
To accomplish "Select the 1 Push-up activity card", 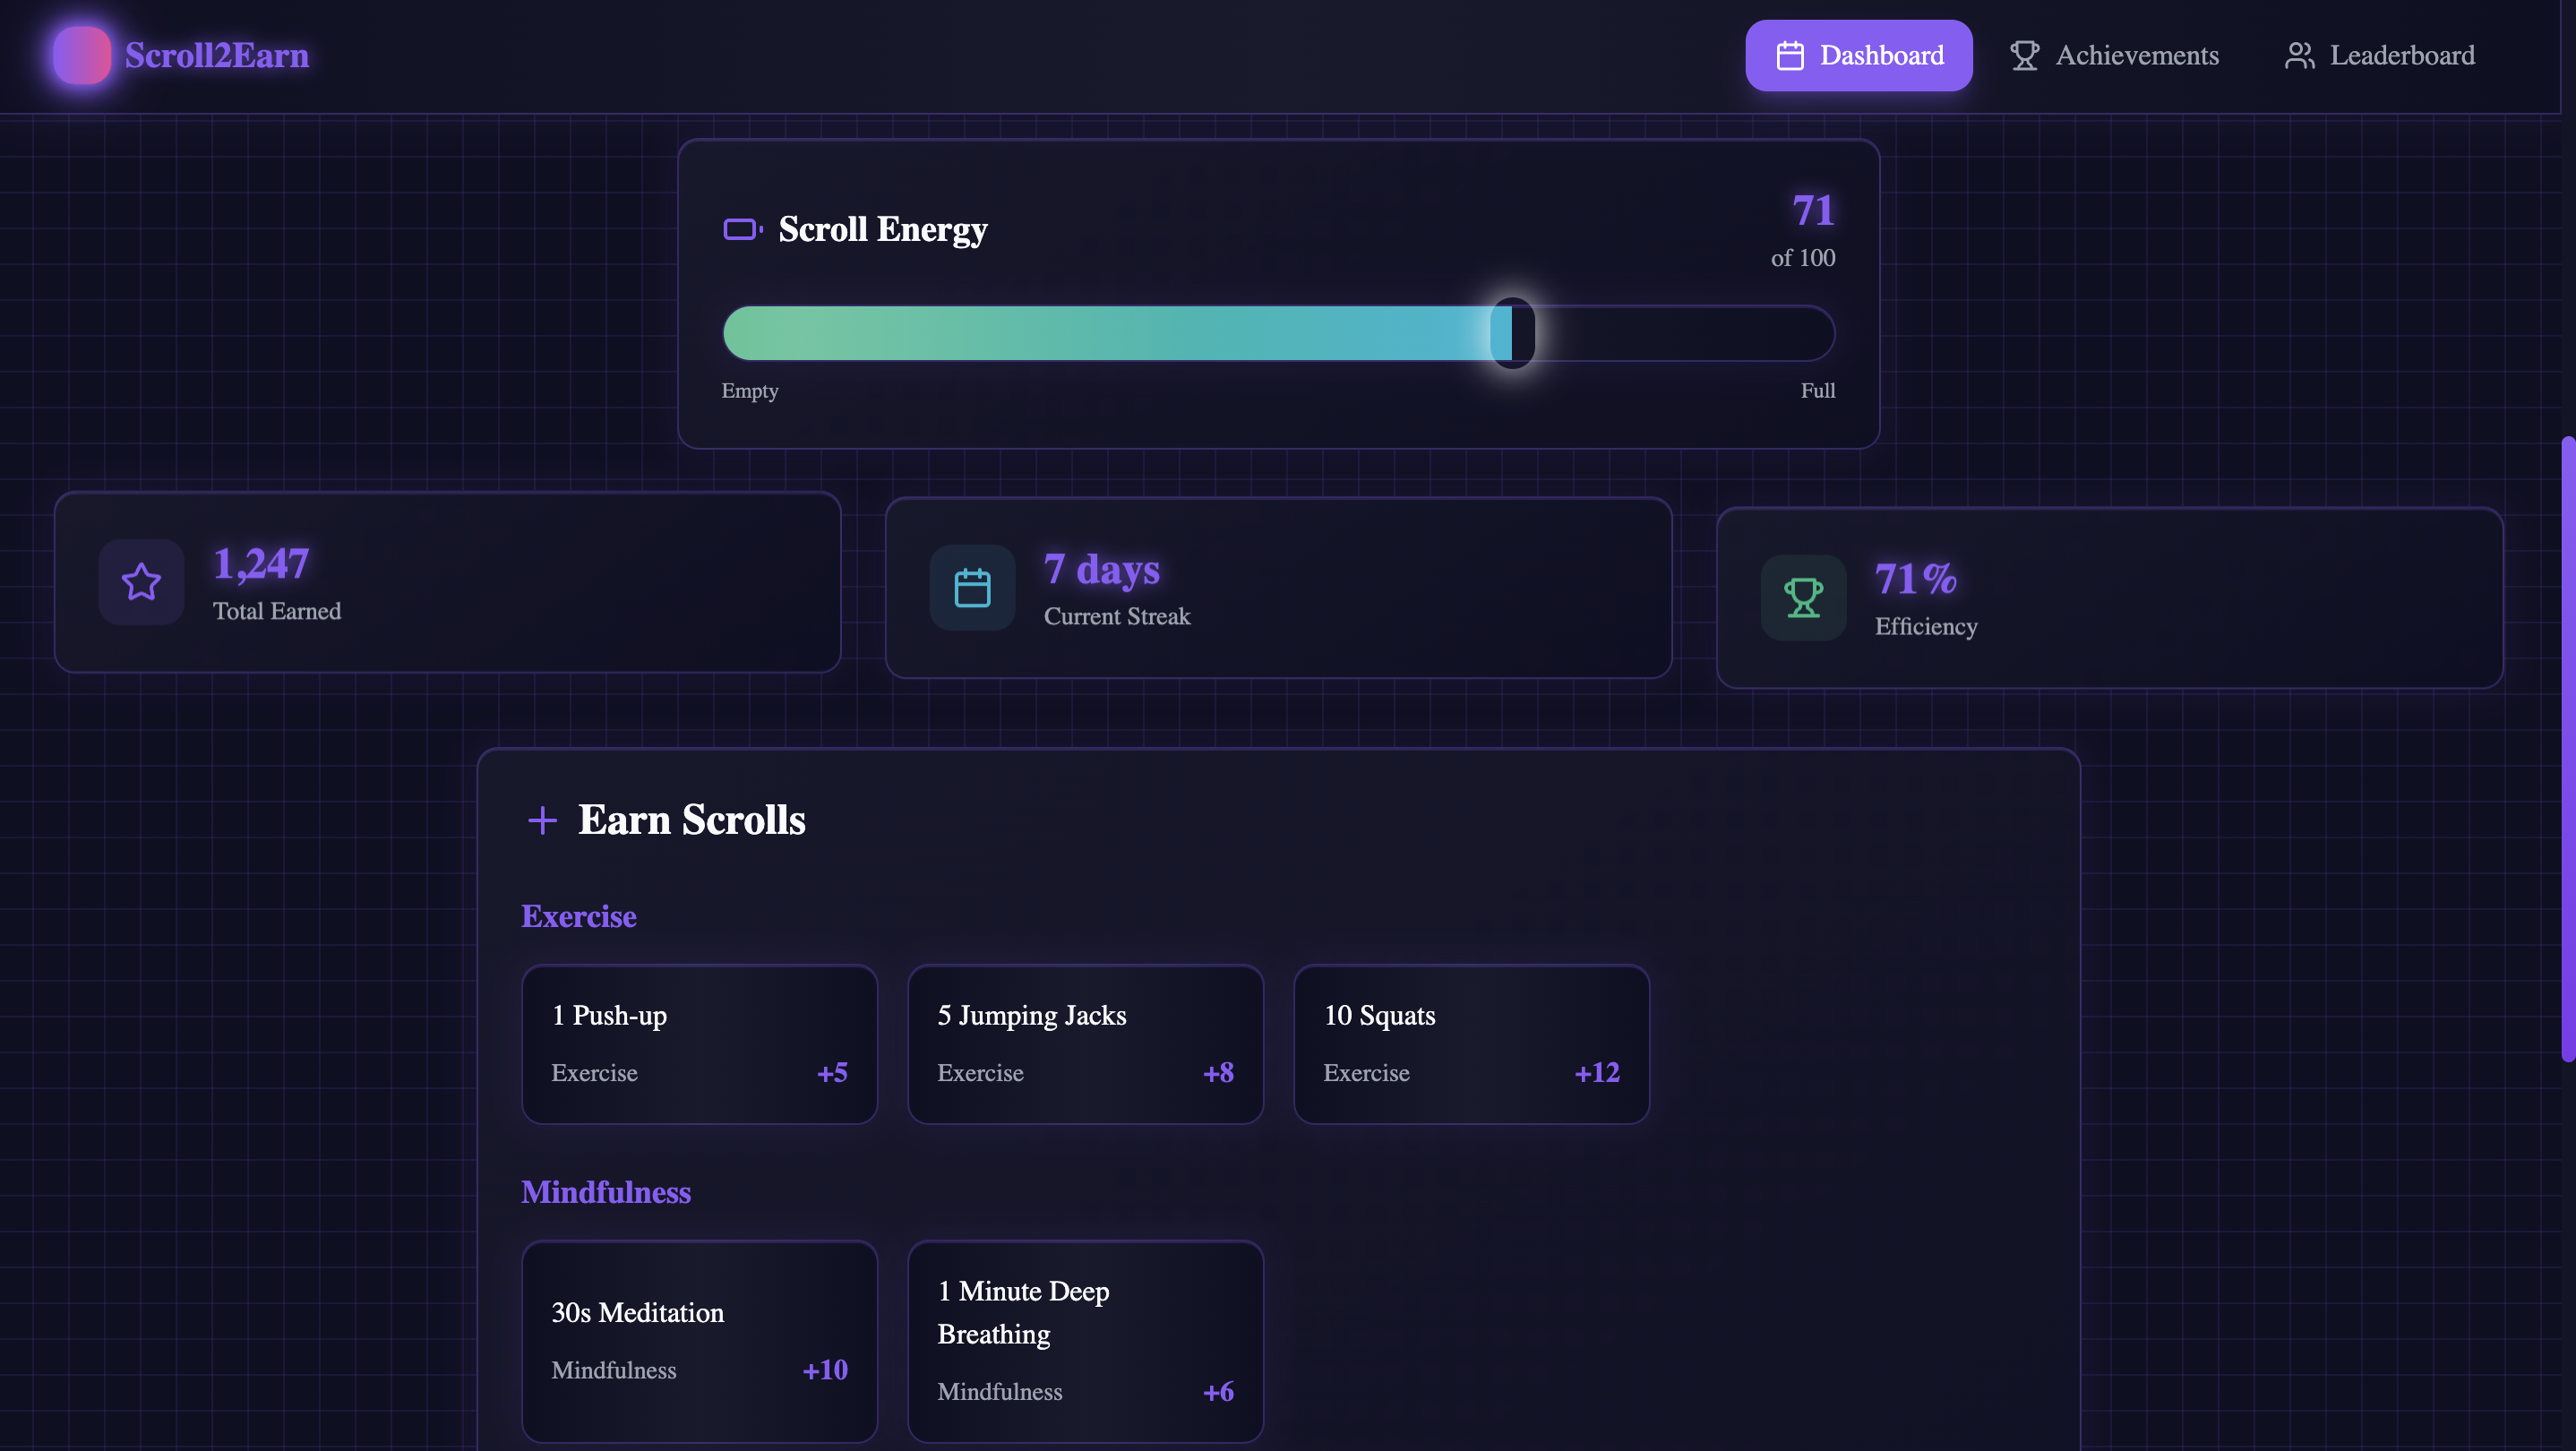I will [x=699, y=1044].
